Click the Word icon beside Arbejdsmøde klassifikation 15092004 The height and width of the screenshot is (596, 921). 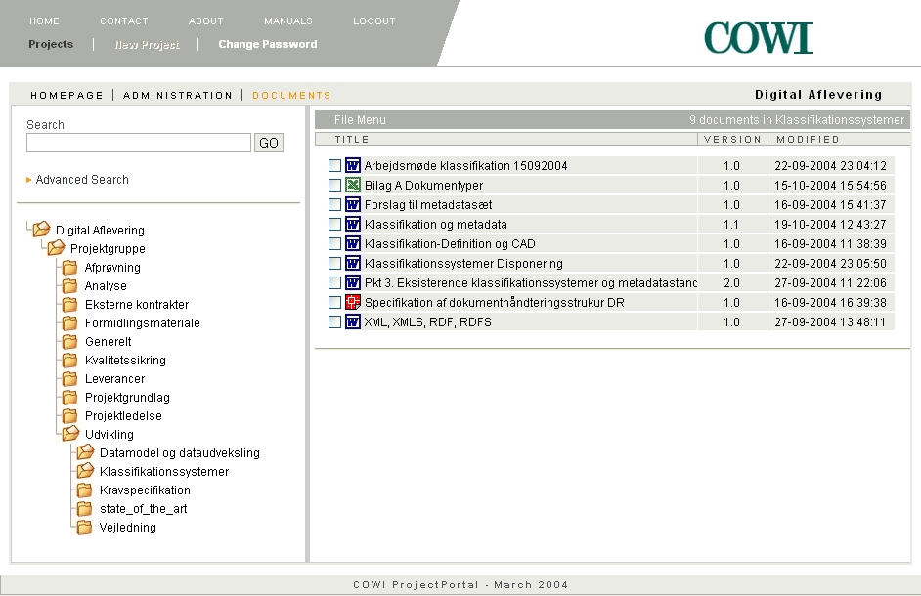(353, 166)
